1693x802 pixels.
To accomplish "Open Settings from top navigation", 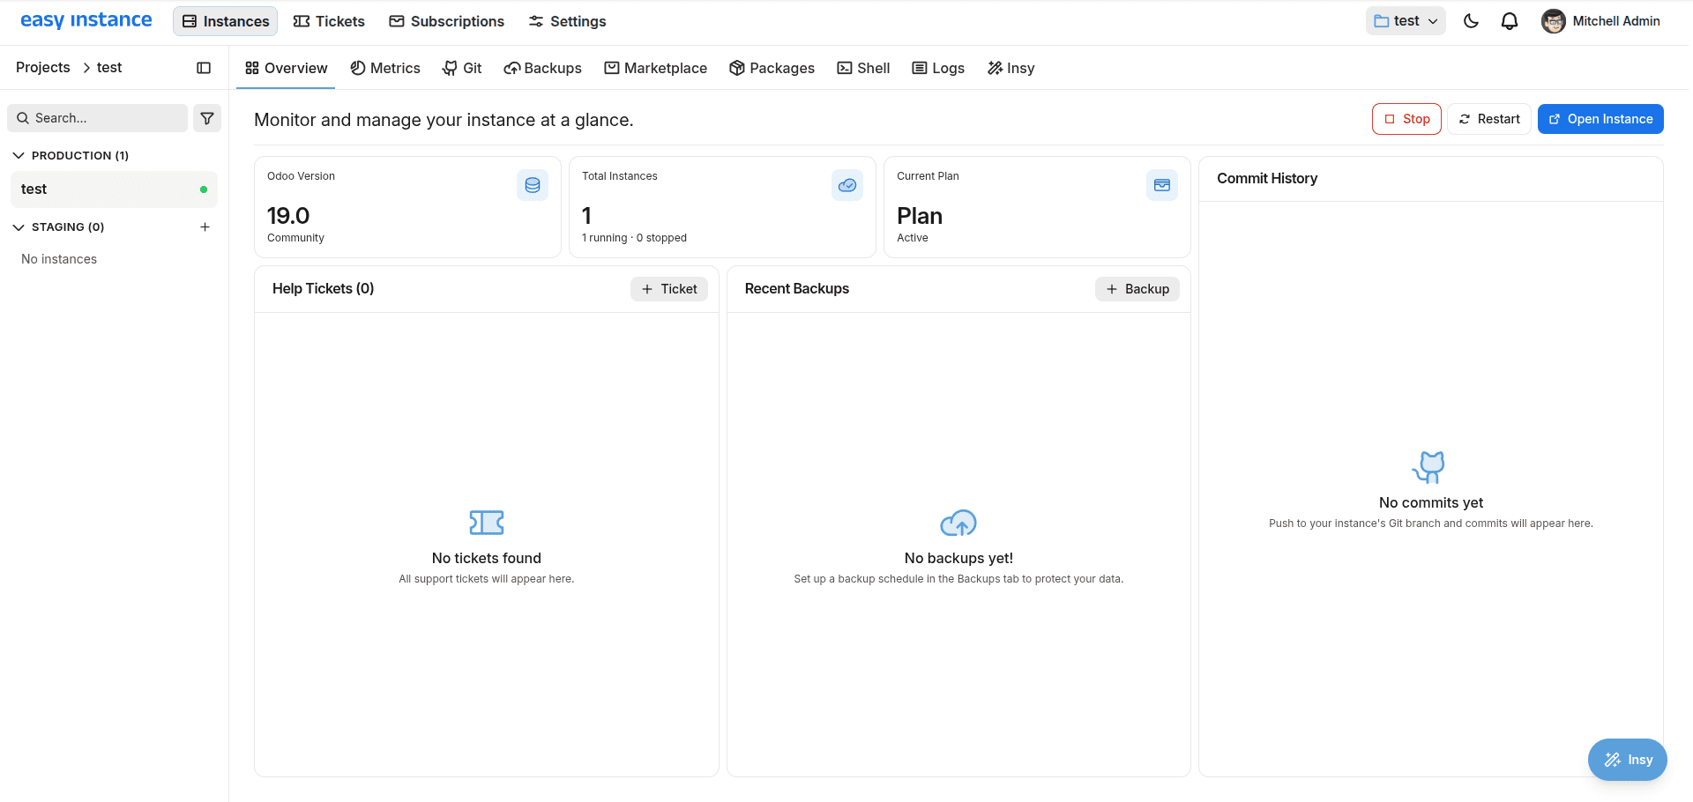I will [x=567, y=21].
